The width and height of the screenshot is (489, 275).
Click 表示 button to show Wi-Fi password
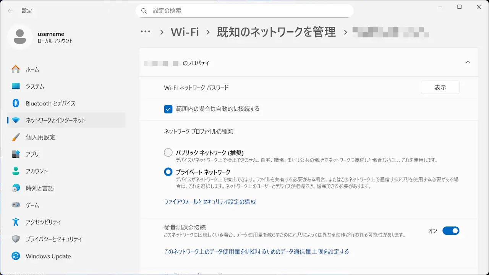[x=440, y=87]
